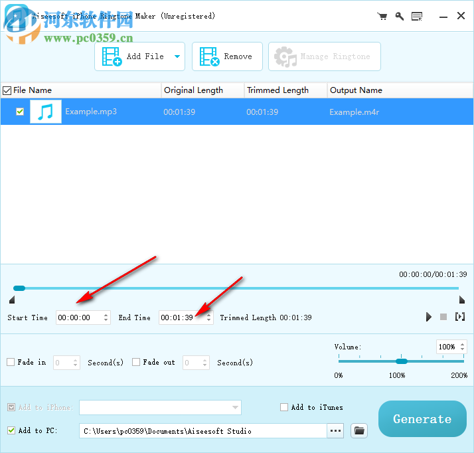The image size is (474, 453).
Task: Open the menu icon in title bar
Action: 417,17
